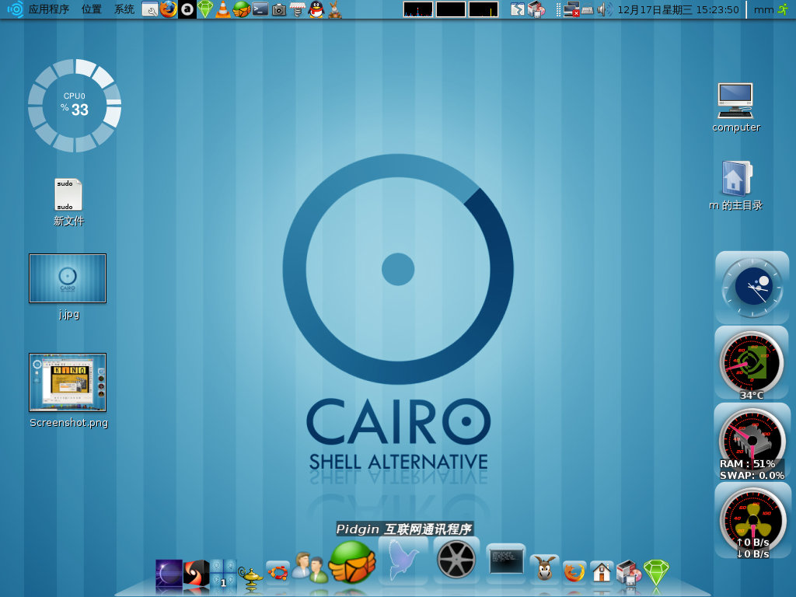Open the home folder house icon in the dock

(x=602, y=572)
